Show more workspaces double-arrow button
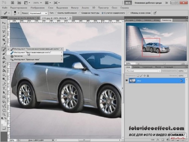Viewport: 189px width, 142px height. [167, 3]
